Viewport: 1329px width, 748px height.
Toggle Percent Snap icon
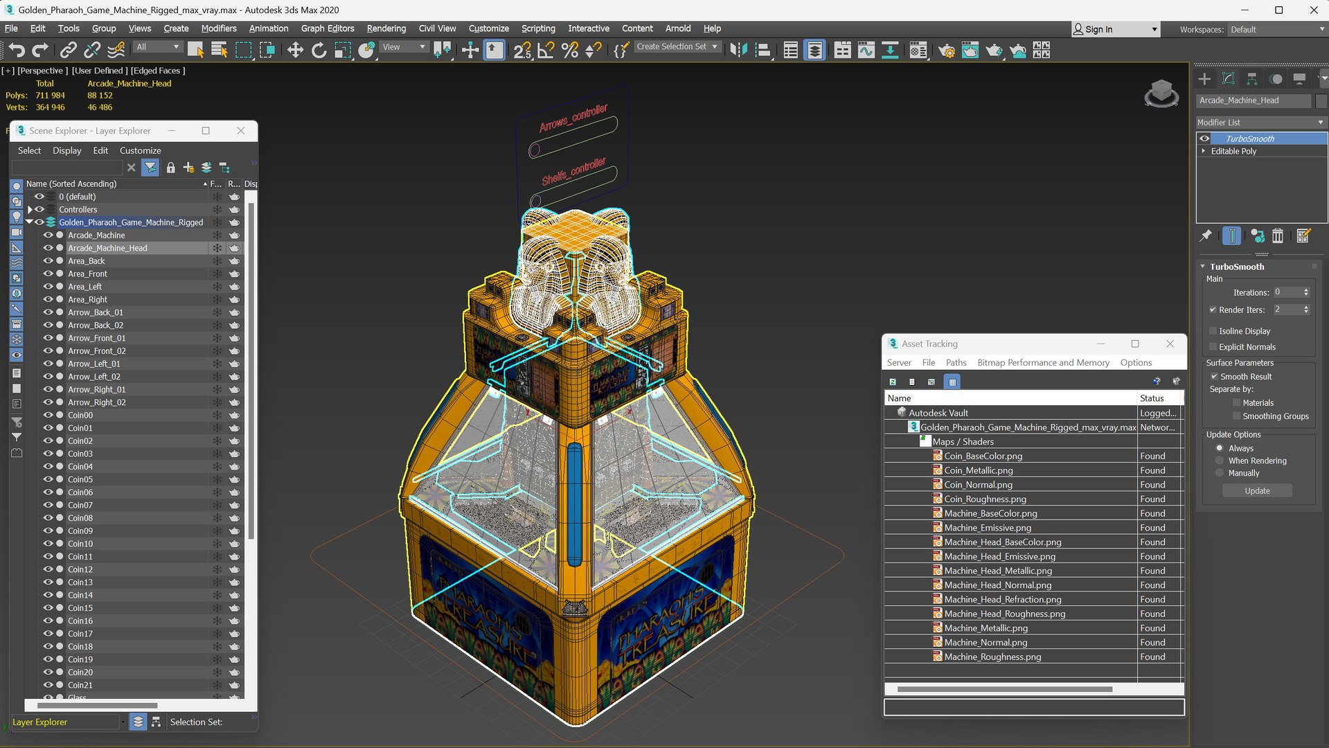tap(570, 50)
